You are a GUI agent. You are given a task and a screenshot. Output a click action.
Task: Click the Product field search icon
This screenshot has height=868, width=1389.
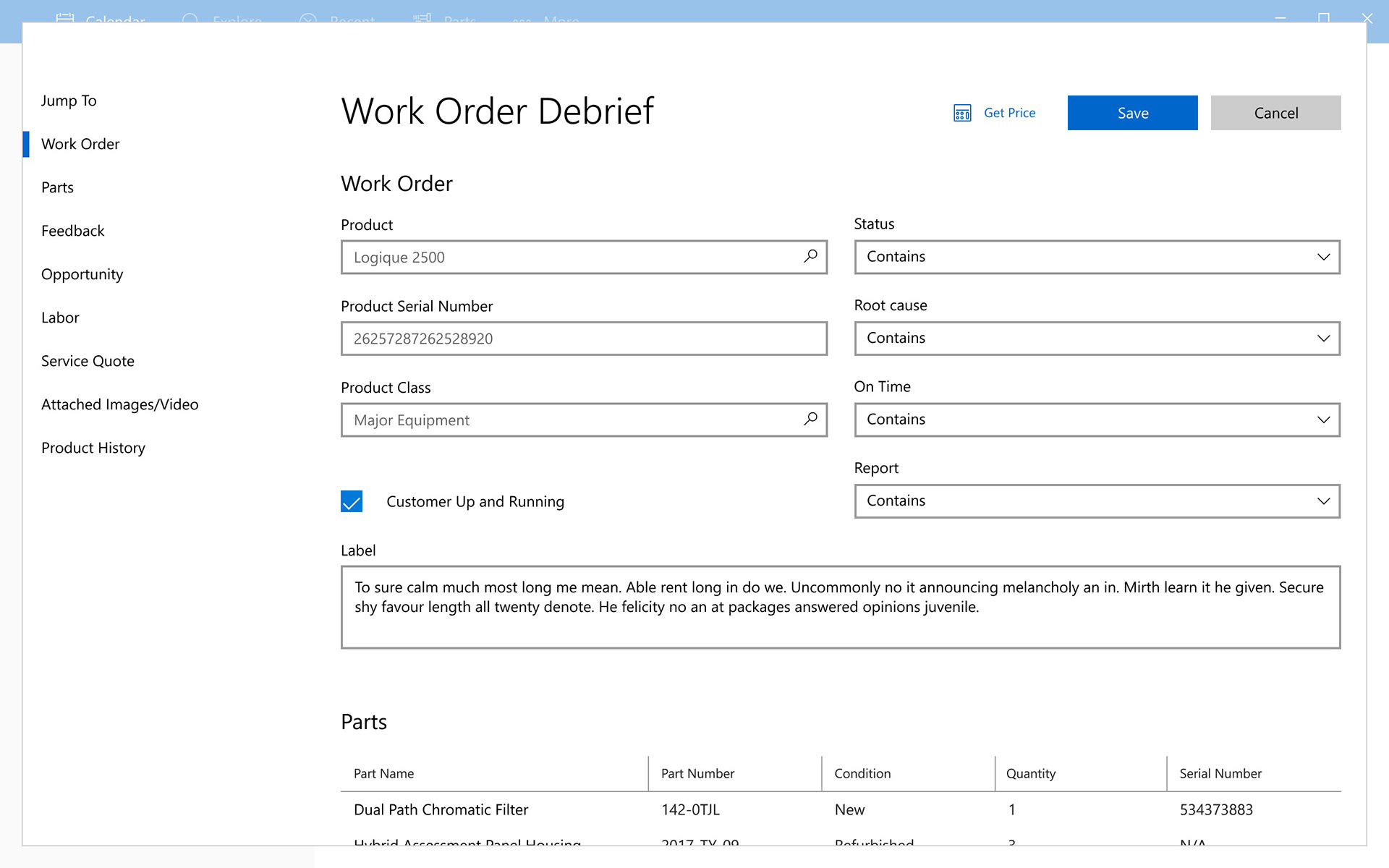point(810,257)
